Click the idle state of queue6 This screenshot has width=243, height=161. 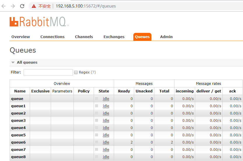click(106, 142)
